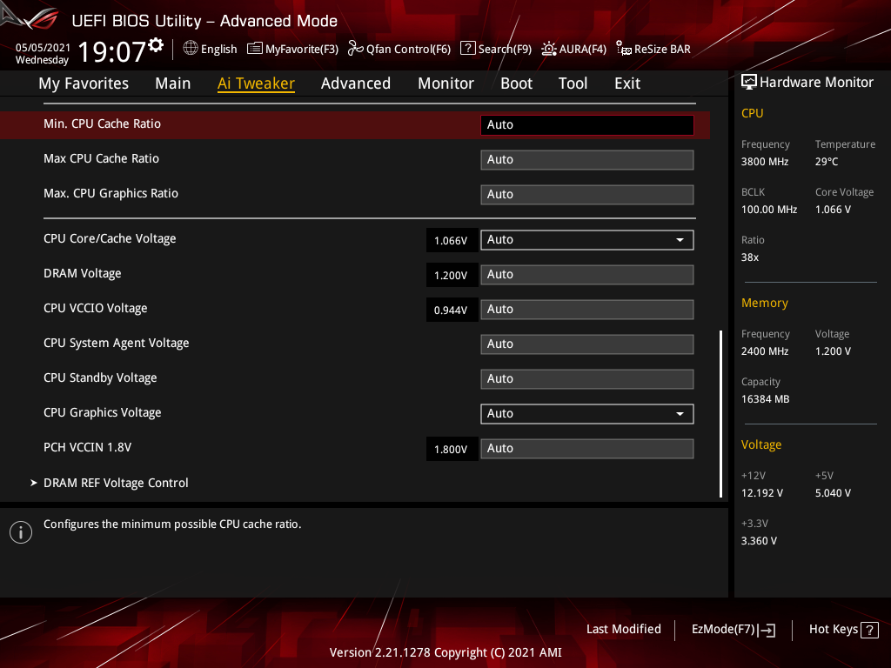Open the Tool tab
Image resolution: width=891 pixels, height=668 pixels.
tap(573, 83)
